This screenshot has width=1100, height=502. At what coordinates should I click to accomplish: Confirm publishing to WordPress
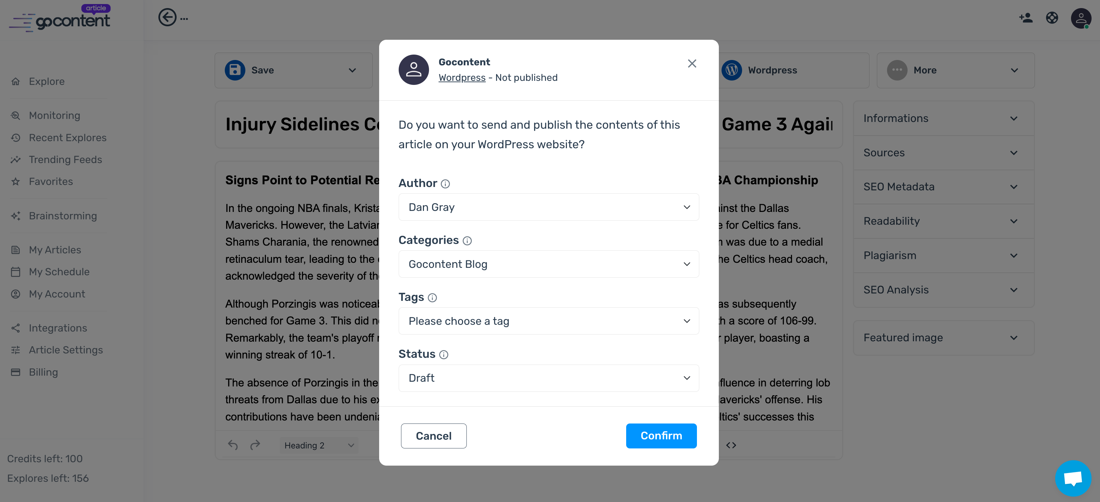point(661,435)
